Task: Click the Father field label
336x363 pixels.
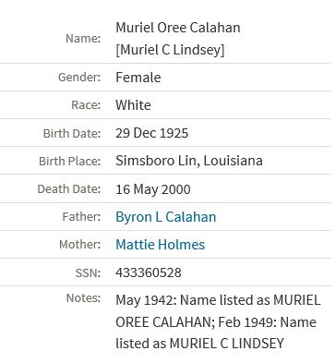Action: [81, 217]
